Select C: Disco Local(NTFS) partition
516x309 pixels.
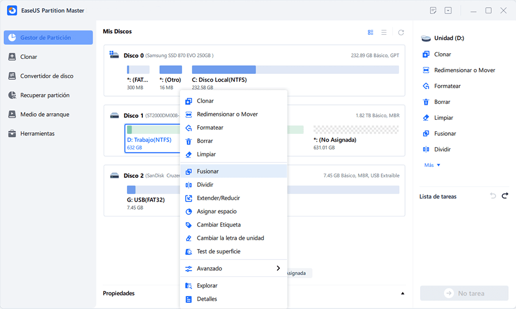click(x=295, y=78)
